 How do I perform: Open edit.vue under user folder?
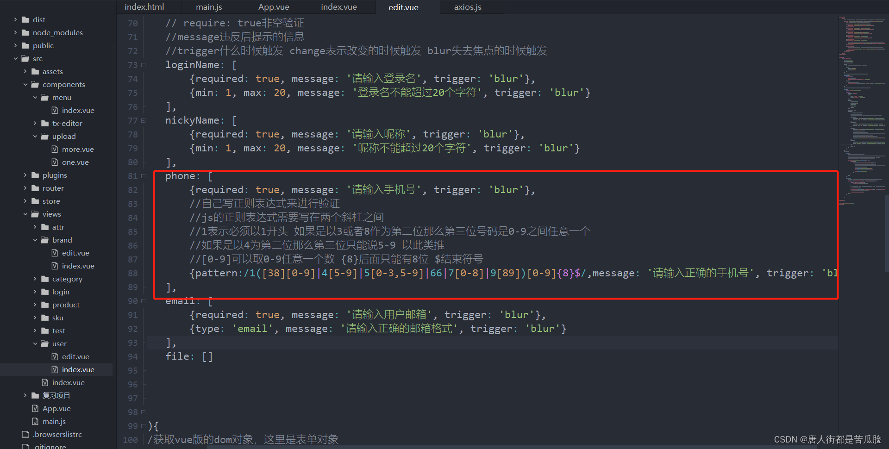click(x=75, y=356)
